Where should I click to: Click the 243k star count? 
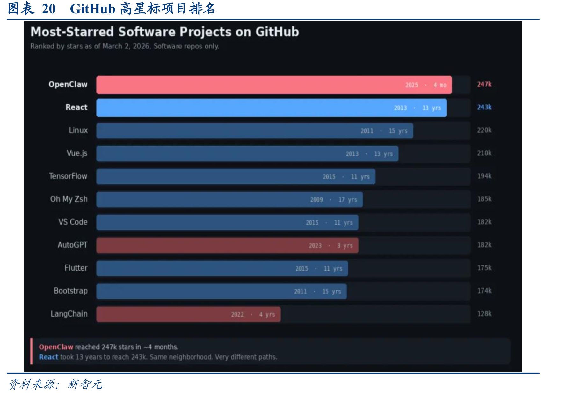(484, 107)
